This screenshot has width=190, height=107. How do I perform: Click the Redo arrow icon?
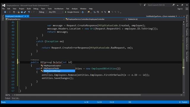click(34, 12)
